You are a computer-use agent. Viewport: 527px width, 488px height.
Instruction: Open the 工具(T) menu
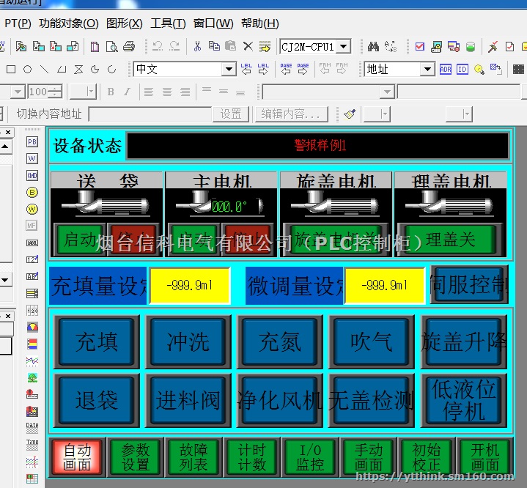168,23
